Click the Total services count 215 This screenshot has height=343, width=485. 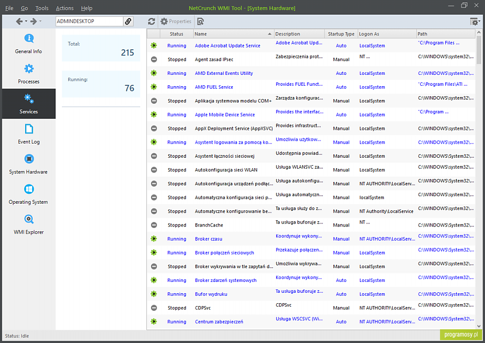[x=127, y=53]
